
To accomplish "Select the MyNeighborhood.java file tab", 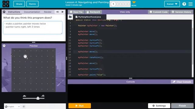I will (90, 17).
